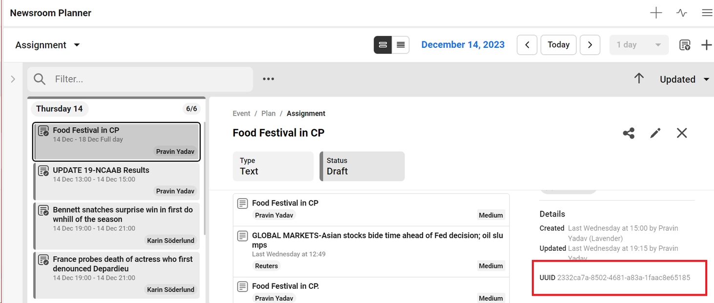Click the Today button
Screen dimensions: 714x303
558,45
